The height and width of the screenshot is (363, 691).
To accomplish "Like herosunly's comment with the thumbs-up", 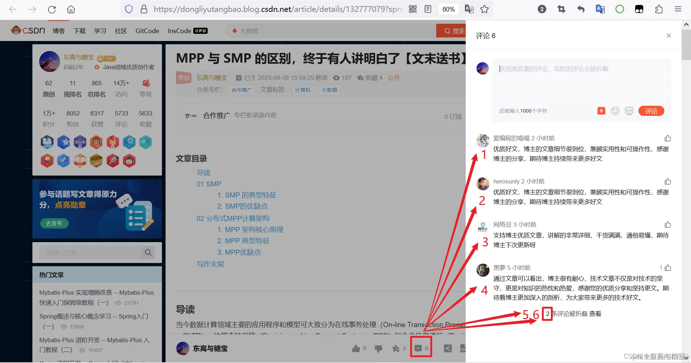I will tap(668, 181).
